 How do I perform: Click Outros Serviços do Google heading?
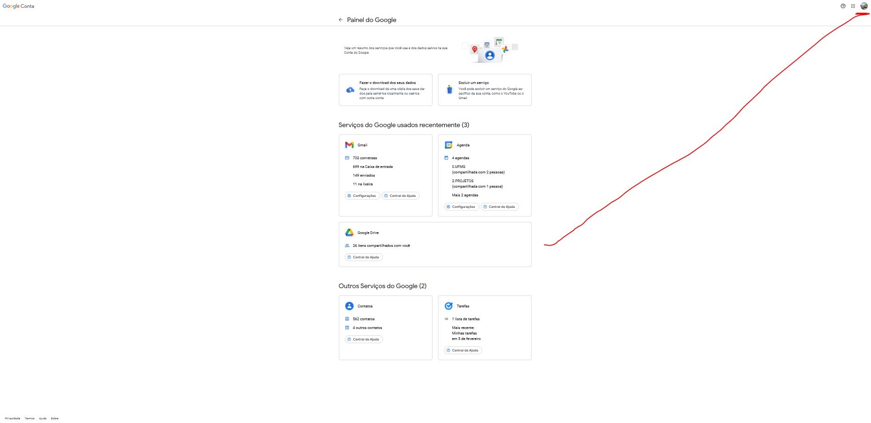[x=382, y=286]
